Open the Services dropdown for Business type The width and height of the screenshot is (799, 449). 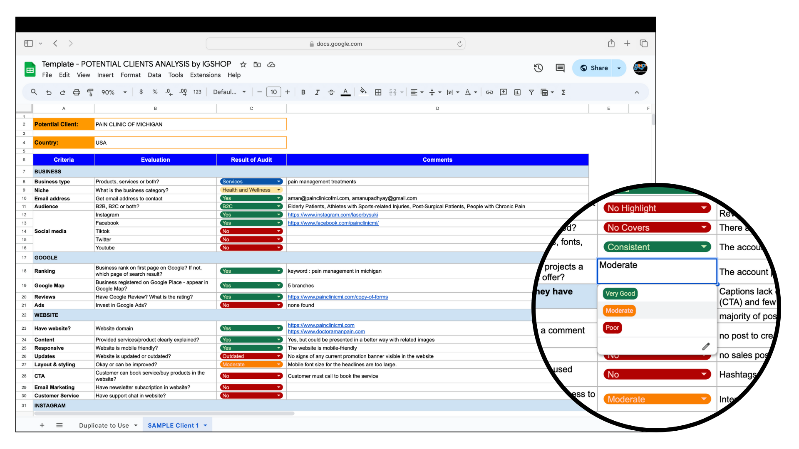pos(251,182)
